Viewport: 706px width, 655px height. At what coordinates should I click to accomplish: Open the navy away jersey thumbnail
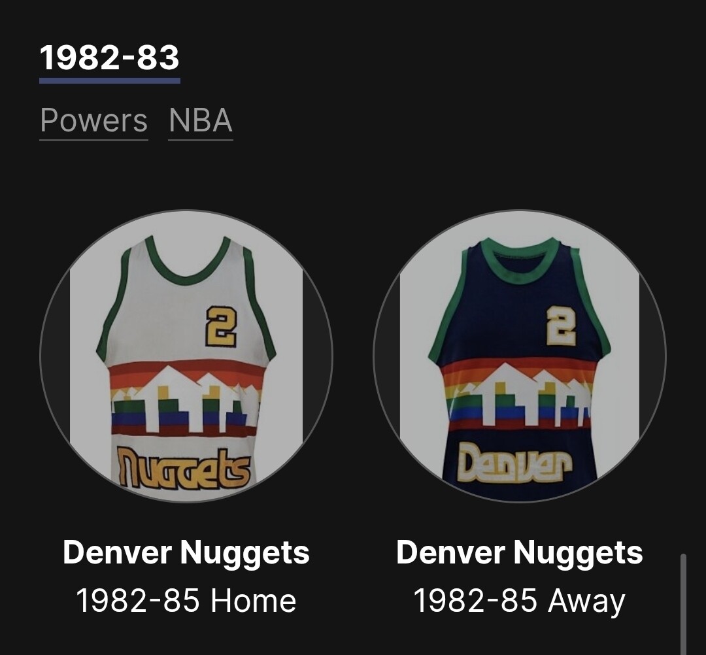pos(520,356)
